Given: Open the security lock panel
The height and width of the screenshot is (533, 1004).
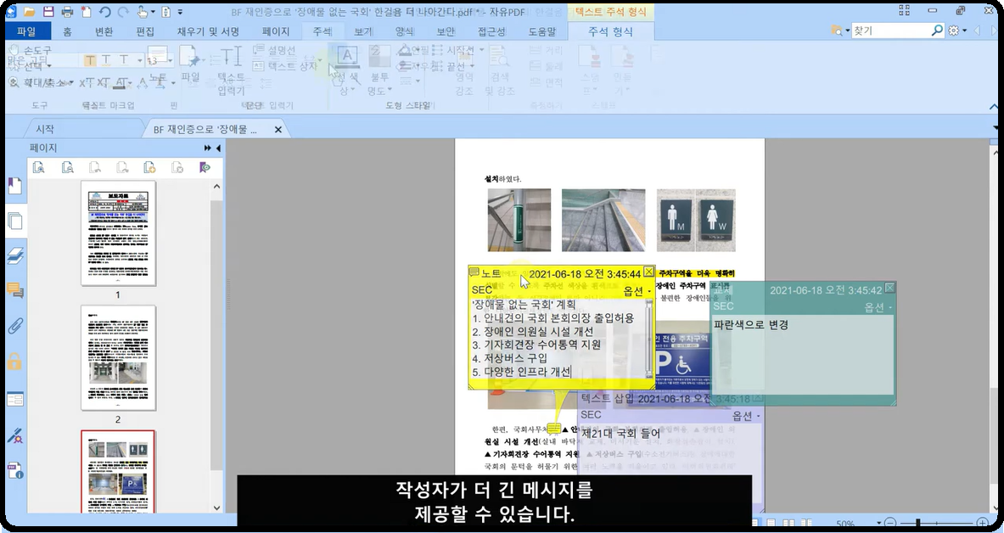Looking at the screenshot, I should pyautogui.click(x=15, y=362).
